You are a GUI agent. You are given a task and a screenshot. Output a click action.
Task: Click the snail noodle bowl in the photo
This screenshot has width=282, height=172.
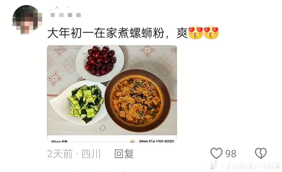pyautogui.click(x=138, y=100)
